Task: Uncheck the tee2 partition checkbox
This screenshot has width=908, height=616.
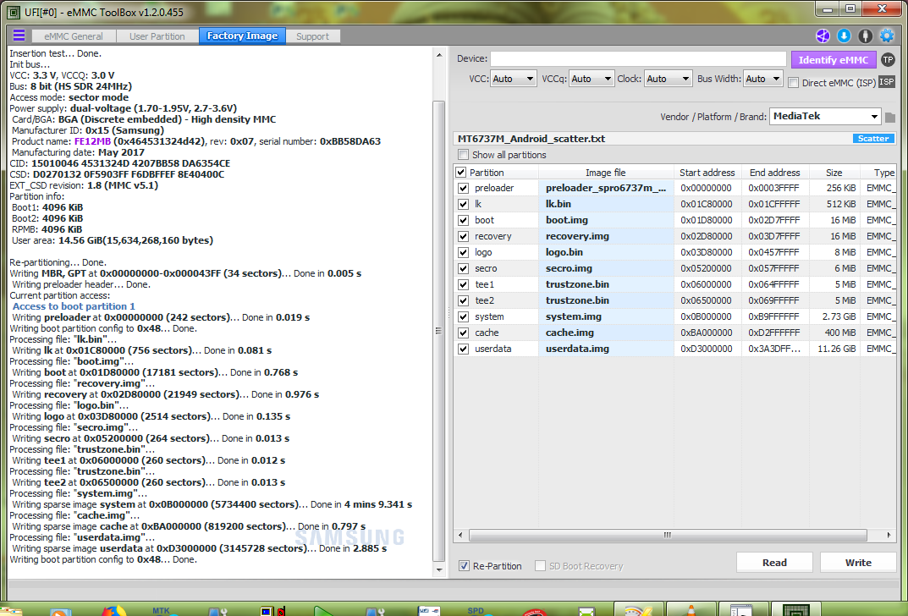Action: click(463, 300)
